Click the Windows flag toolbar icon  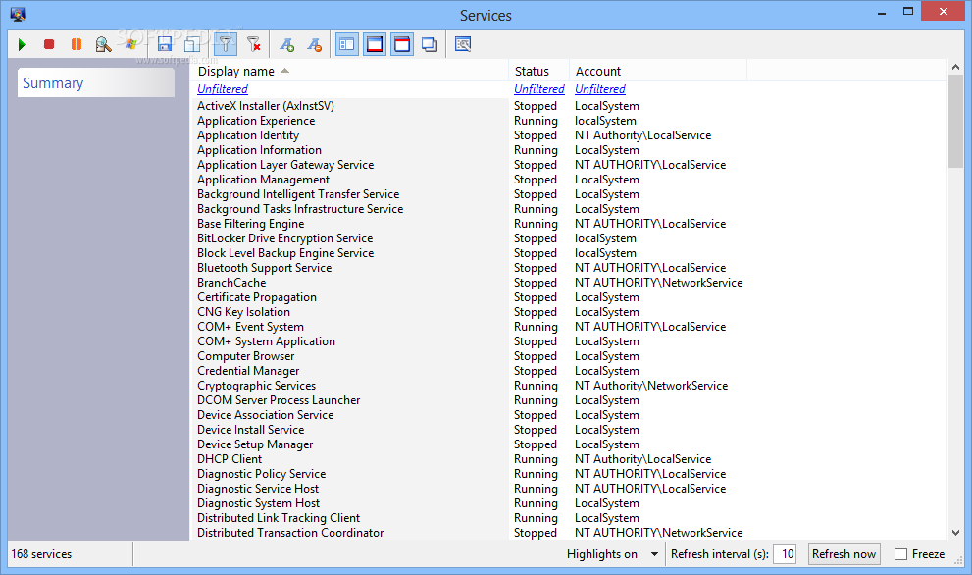[x=130, y=45]
